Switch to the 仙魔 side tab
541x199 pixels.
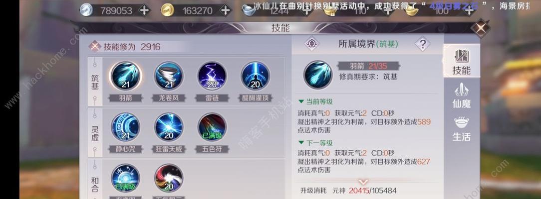461,96
